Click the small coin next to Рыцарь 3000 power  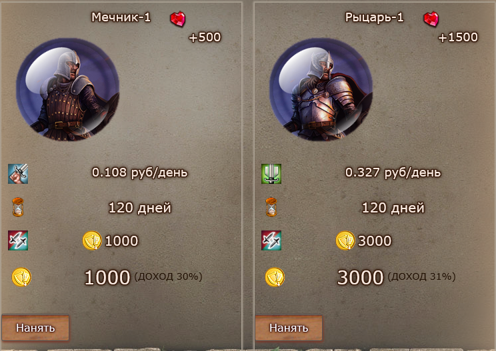click(x=345, y=240)
